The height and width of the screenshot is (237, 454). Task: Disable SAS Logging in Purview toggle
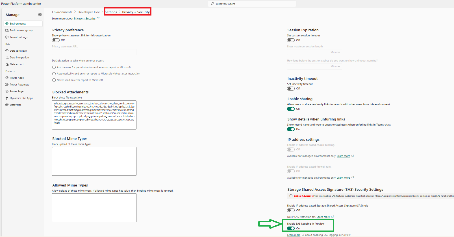coord(291,229)
